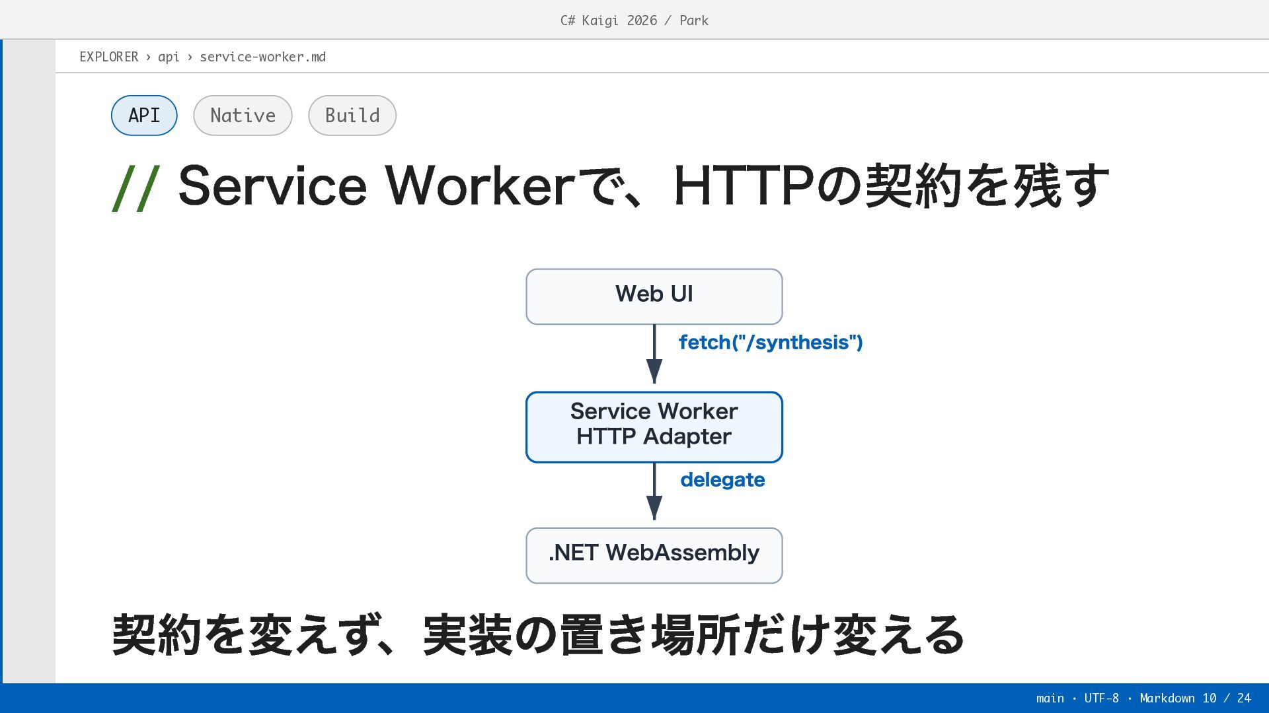Click the arrow above .NET WebAssembly
Screen dimensions: 1269x713
(654, 491)
